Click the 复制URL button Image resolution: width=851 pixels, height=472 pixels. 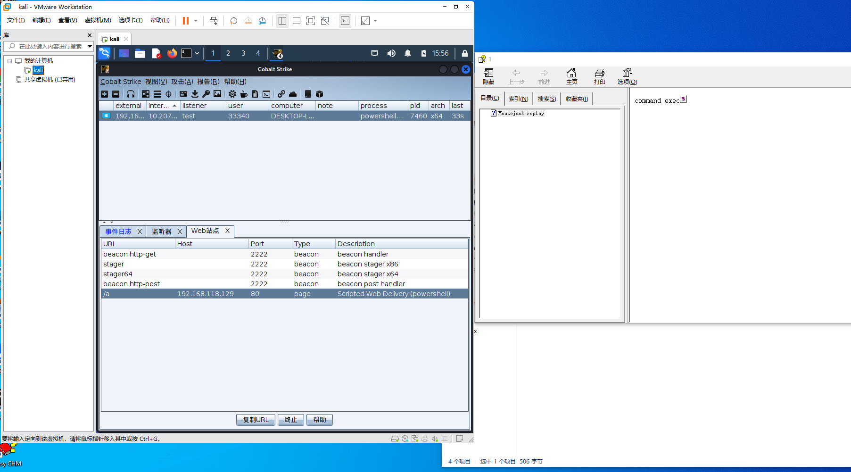256,420
